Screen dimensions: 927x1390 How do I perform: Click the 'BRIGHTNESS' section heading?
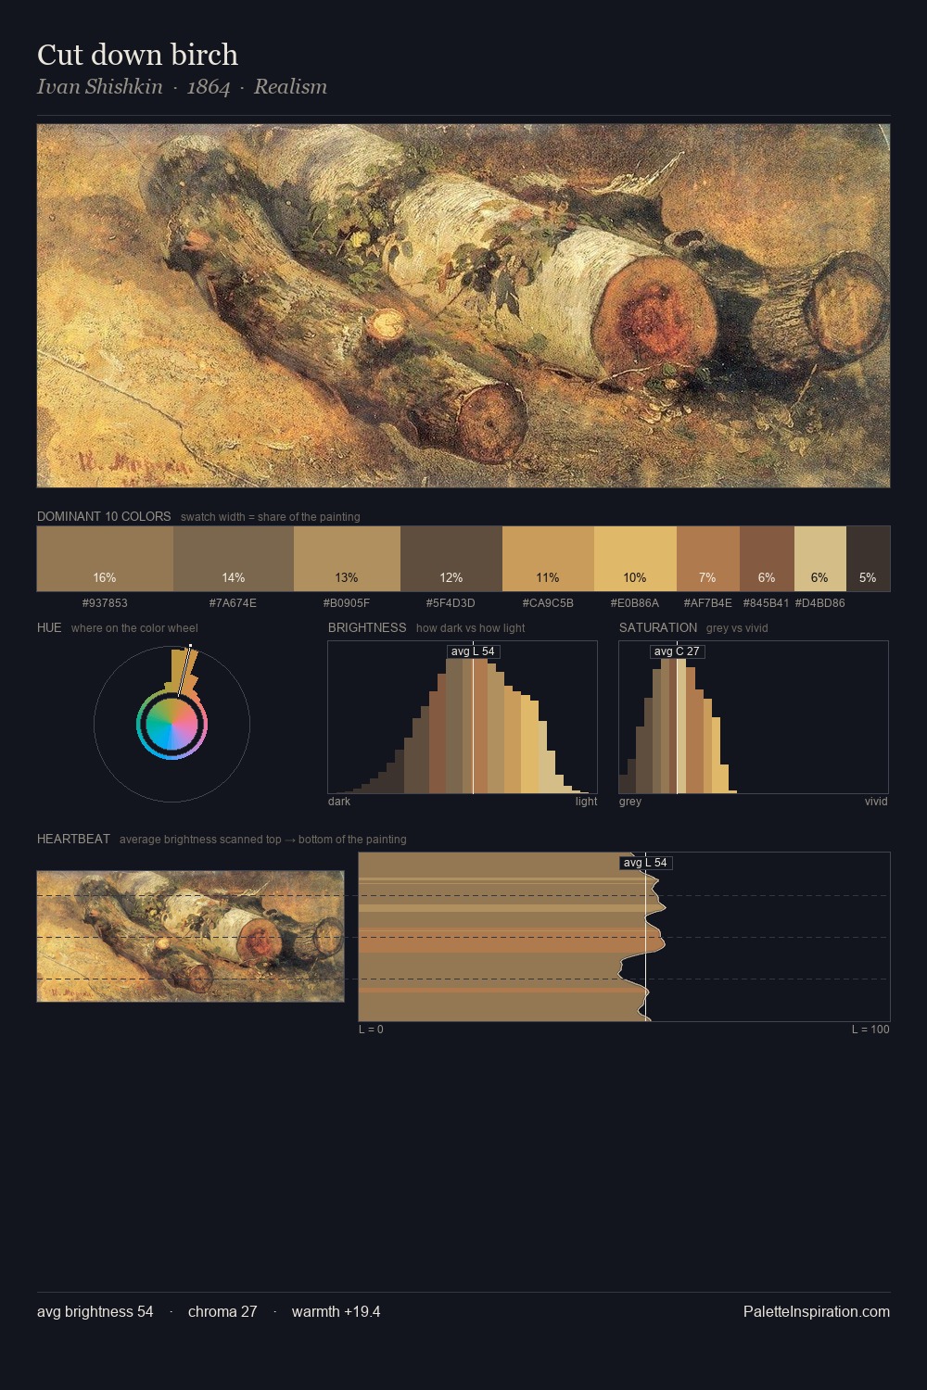tap(367, 627)
